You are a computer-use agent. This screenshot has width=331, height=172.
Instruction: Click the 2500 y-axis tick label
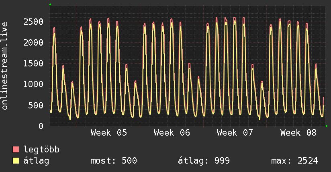[33, 22]
